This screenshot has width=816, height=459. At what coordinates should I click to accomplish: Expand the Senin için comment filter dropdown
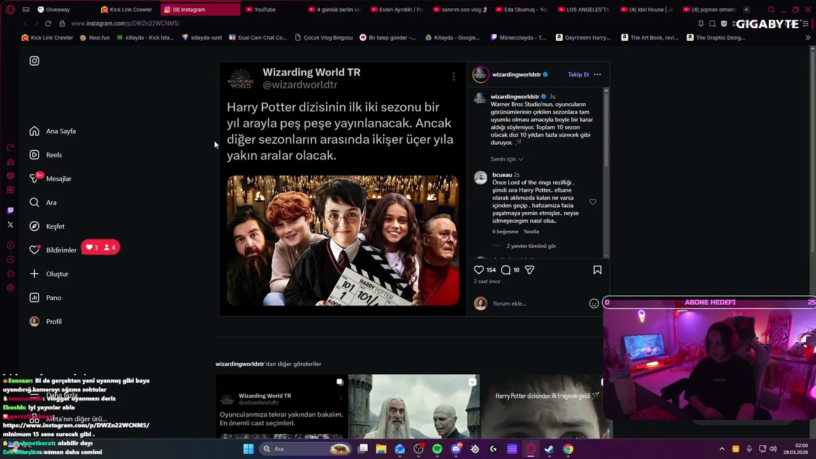507,159
